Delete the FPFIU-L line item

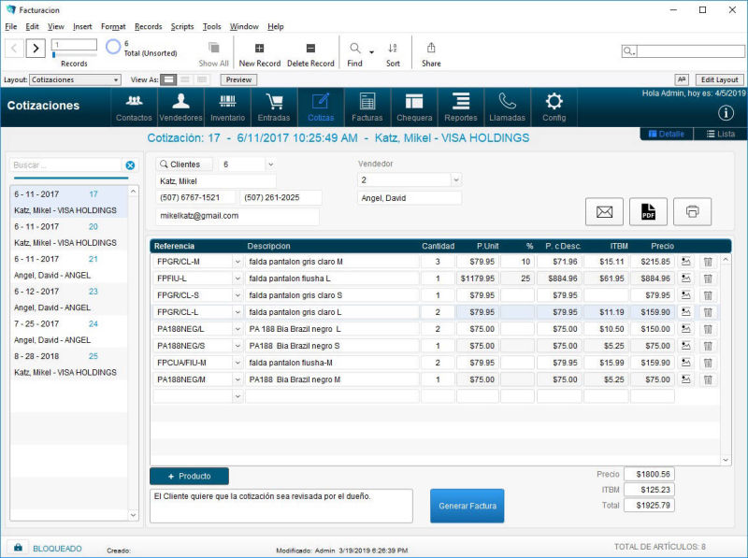pyautogui.click(x=708, y=279)
